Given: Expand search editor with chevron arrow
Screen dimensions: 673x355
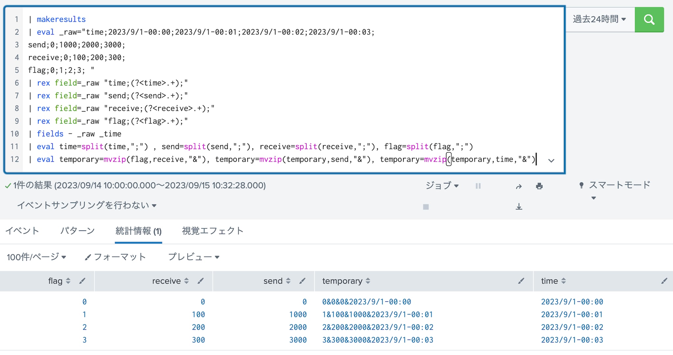Looking at the screenshot, I should [551, 160].
